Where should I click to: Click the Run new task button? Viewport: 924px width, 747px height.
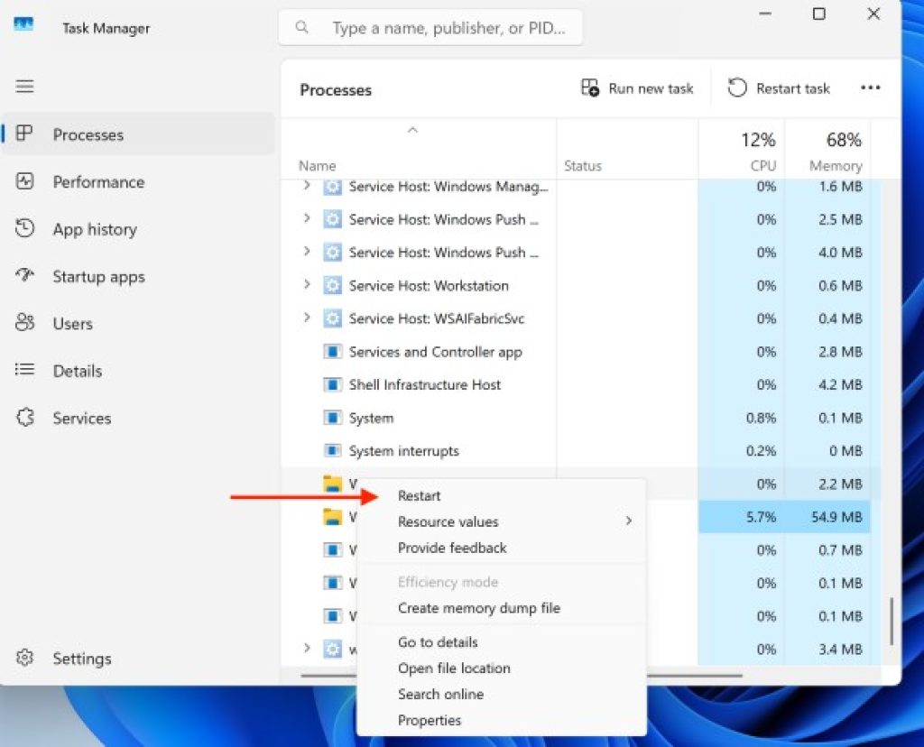click(x=638, y=88)
